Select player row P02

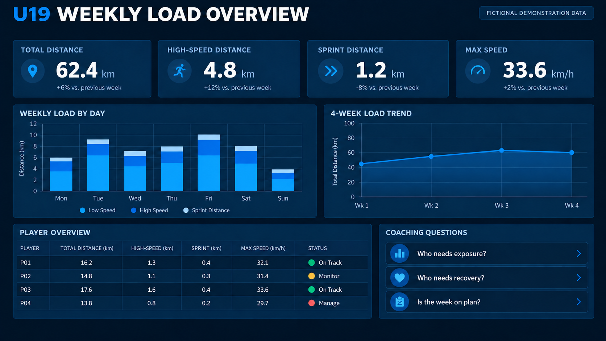tap(192, 276)
